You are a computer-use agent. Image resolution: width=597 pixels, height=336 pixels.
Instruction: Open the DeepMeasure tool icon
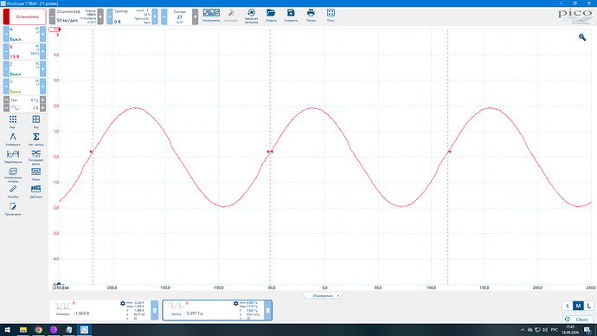coord(13,156)
